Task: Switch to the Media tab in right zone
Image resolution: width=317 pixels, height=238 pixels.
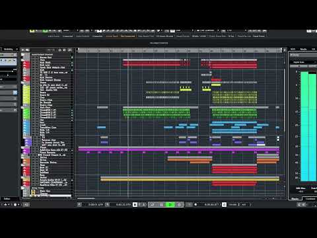Action: click(303, 49)
